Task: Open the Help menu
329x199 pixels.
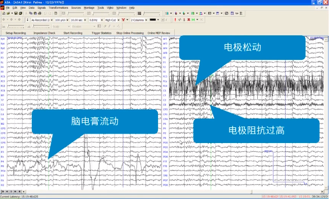Action: point(132,8)
